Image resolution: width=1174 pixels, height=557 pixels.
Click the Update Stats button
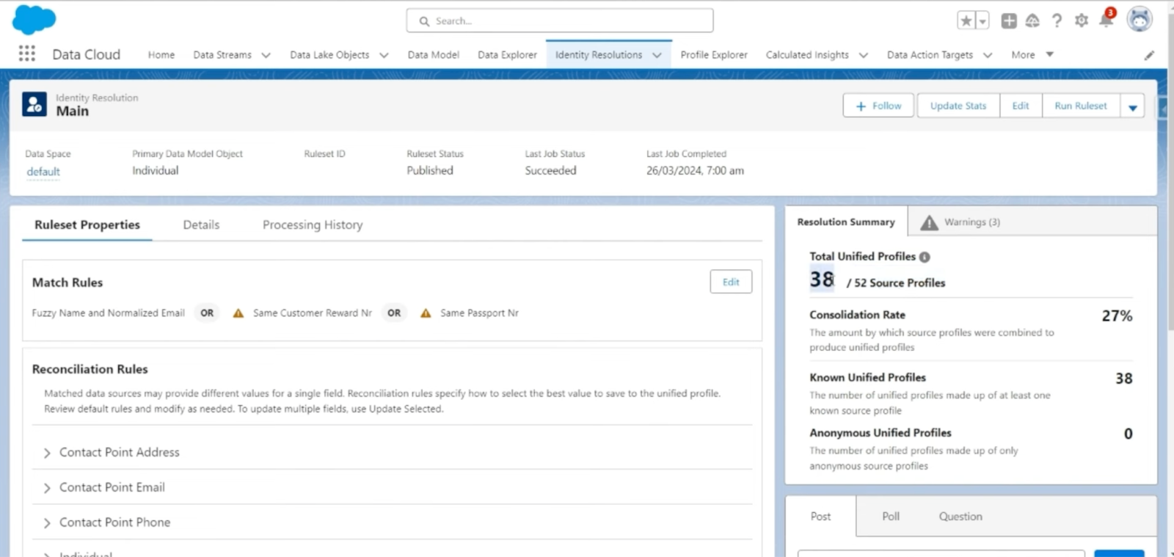[958, 106]
